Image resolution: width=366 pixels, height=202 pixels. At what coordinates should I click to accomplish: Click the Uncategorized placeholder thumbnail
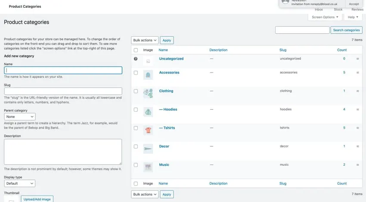point(148,61)
